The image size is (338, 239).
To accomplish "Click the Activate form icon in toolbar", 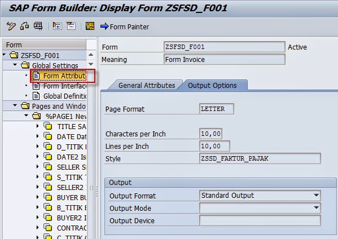I will coord(24,26).
